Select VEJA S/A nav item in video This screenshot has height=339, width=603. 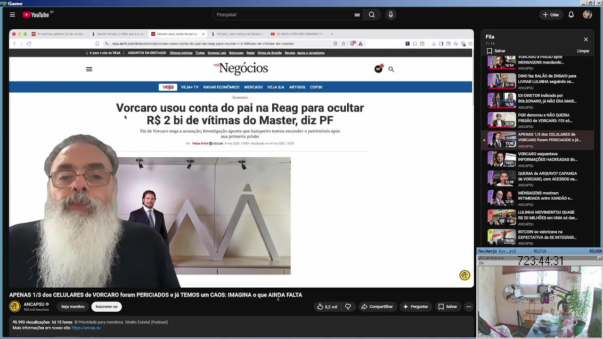276,87
